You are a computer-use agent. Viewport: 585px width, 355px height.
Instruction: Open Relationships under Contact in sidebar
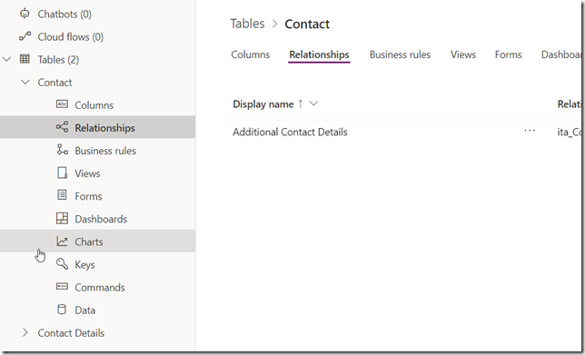point(104,128)
